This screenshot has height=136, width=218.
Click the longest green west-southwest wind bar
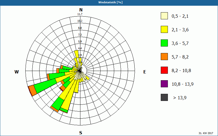[46, 86]
